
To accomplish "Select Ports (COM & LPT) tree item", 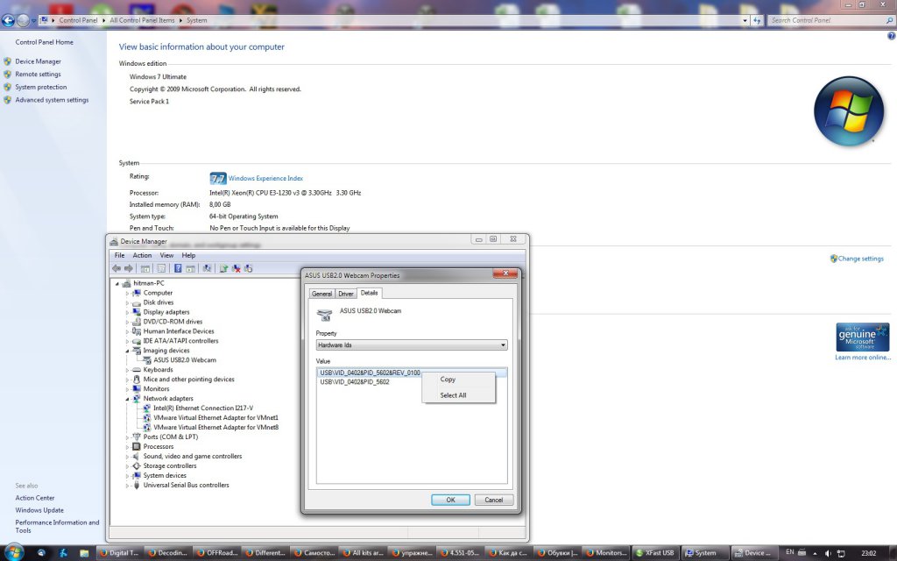I will 171,437.
